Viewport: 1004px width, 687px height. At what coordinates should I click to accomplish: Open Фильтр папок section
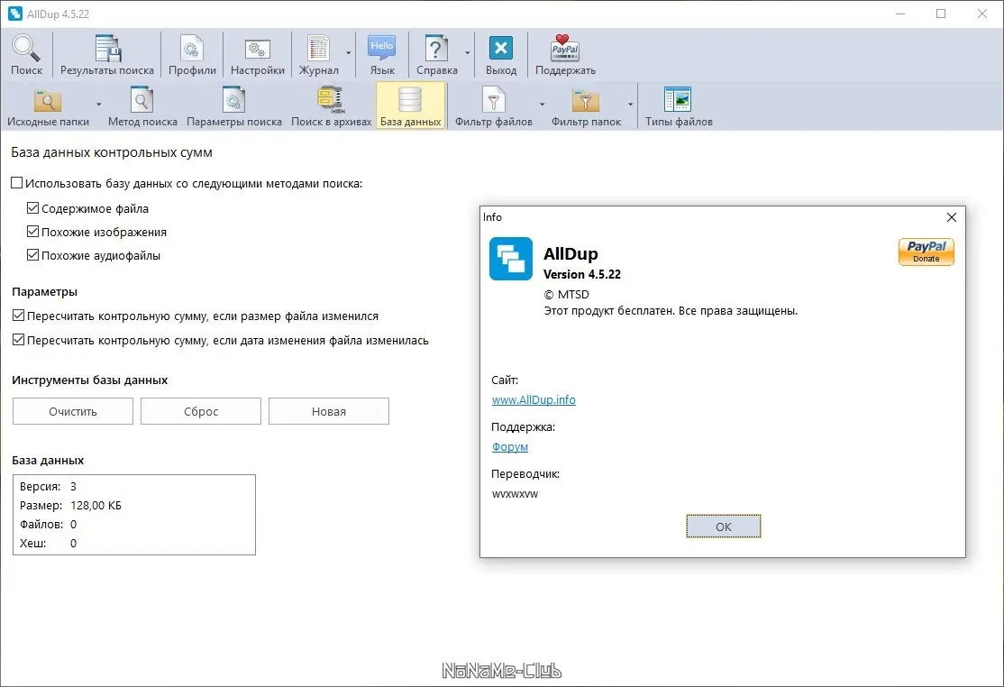(586, 106)
